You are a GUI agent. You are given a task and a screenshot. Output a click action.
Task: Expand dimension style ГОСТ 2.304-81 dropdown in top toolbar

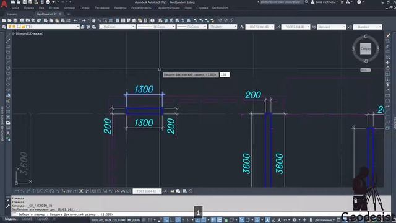(x=308, y=27)
